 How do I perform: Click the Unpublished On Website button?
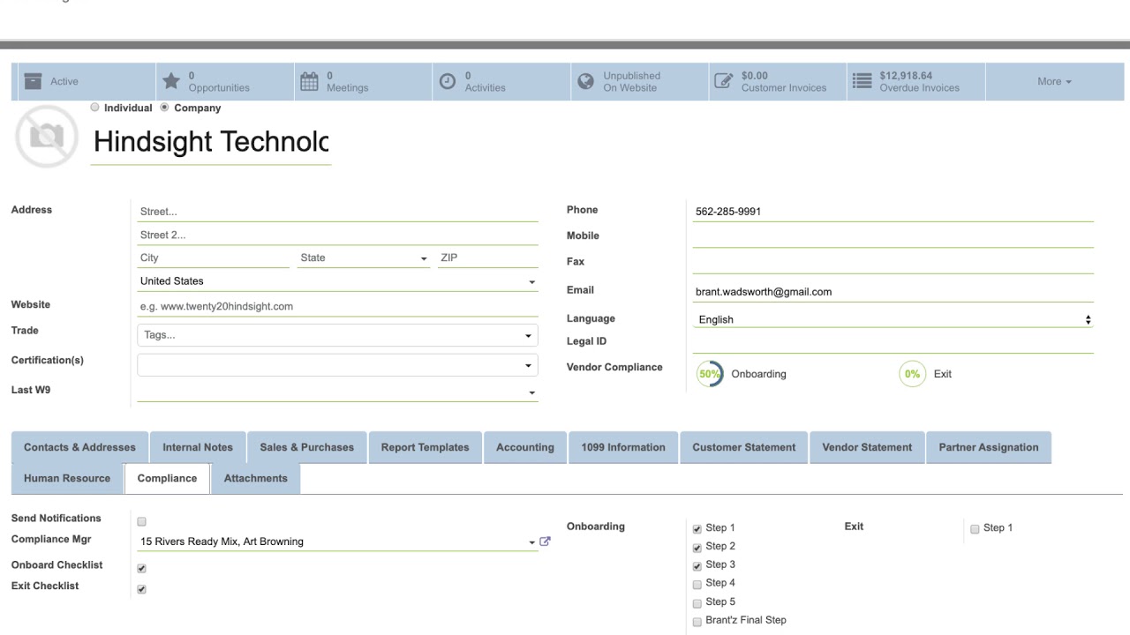click(639, 81)
